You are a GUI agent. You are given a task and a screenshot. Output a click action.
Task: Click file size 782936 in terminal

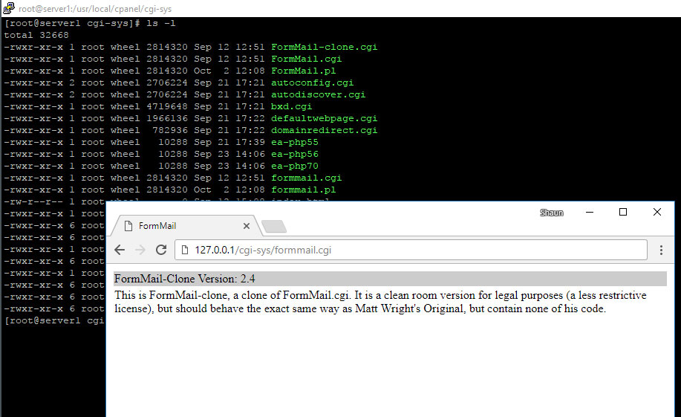(170, 130)
